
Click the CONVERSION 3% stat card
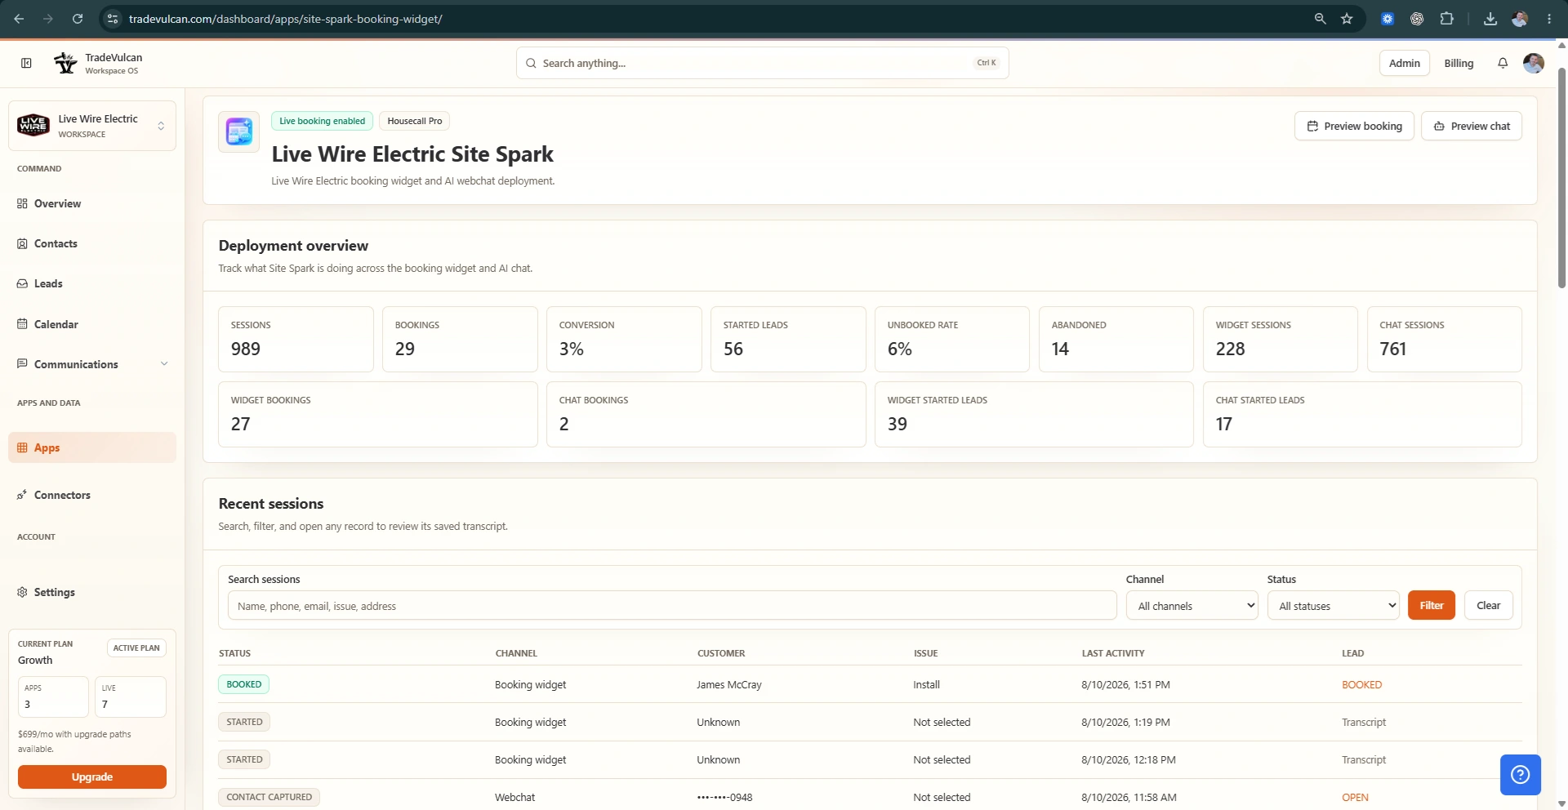pyautogui.click(x=624, y=339)
